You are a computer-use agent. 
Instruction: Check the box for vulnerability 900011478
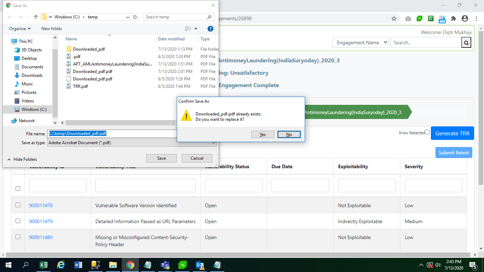(18, 205)
